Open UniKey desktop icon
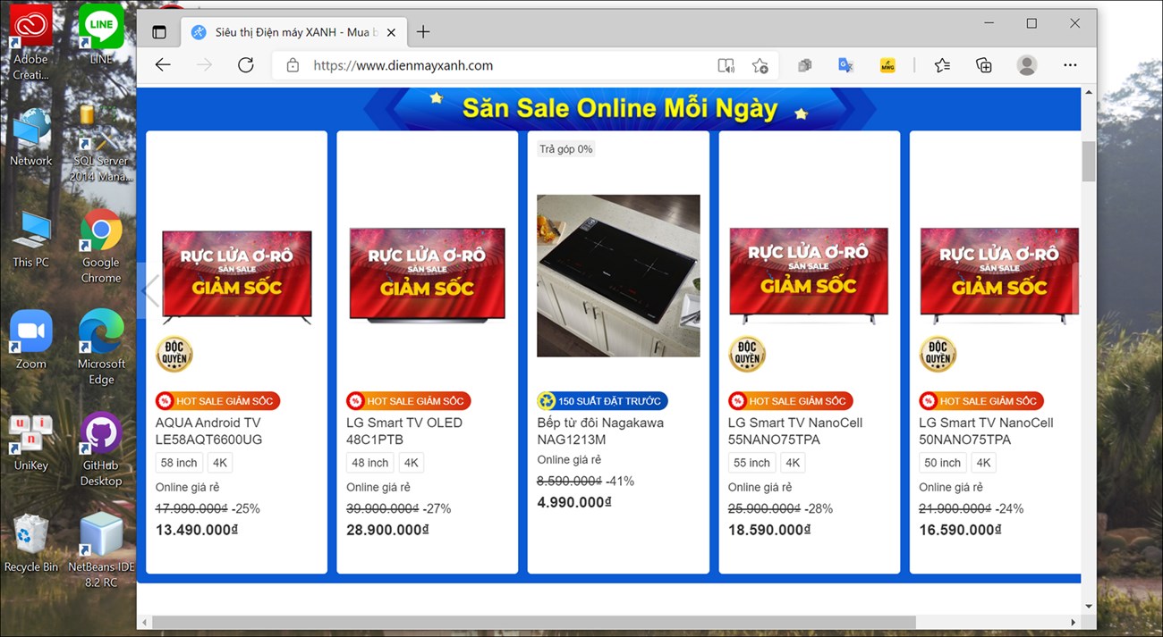The width and height of the screenshot is (1163, 637). coord(31,442)
